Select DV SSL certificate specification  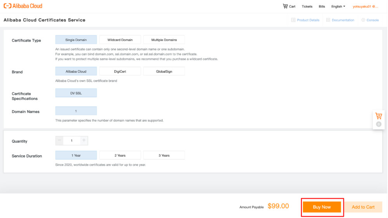[76, 93]
